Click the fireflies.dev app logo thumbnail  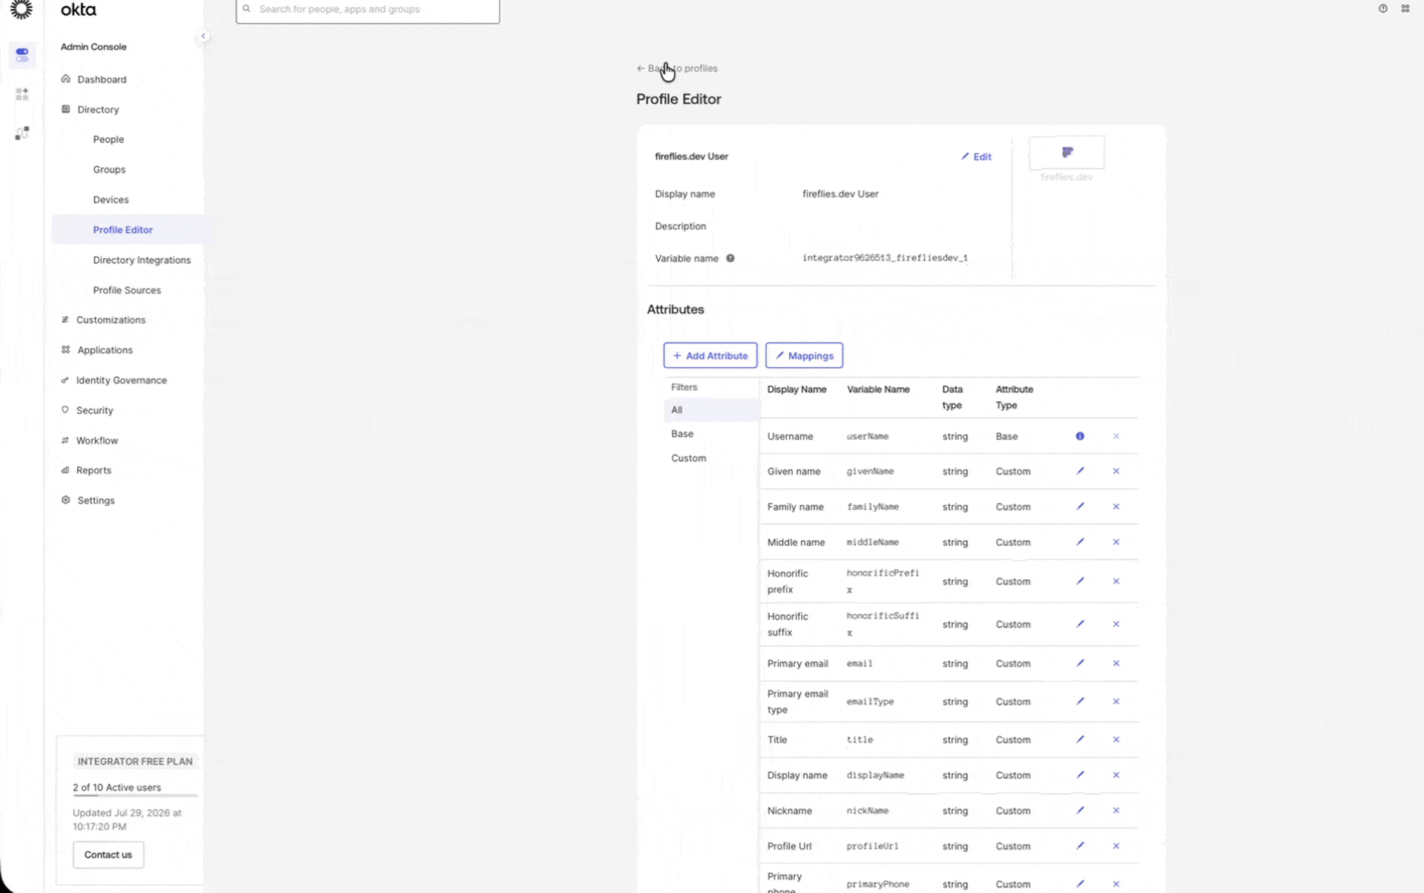[x=1067, y=153]
